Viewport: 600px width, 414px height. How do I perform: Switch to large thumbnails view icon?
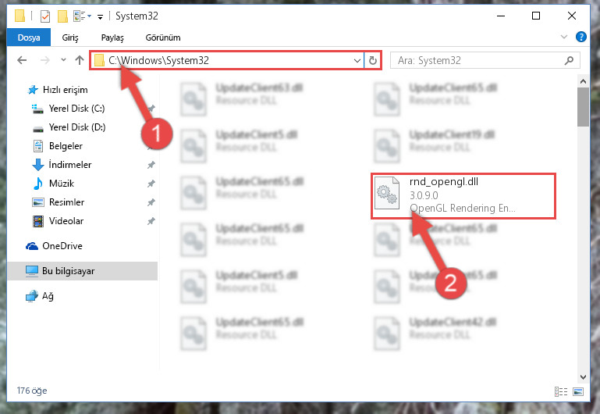click(578, 391)
